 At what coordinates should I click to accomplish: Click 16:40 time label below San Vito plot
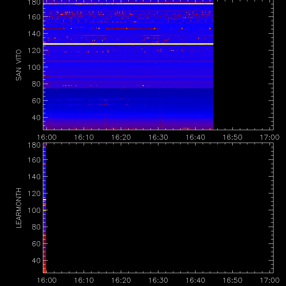click(195, 137)
